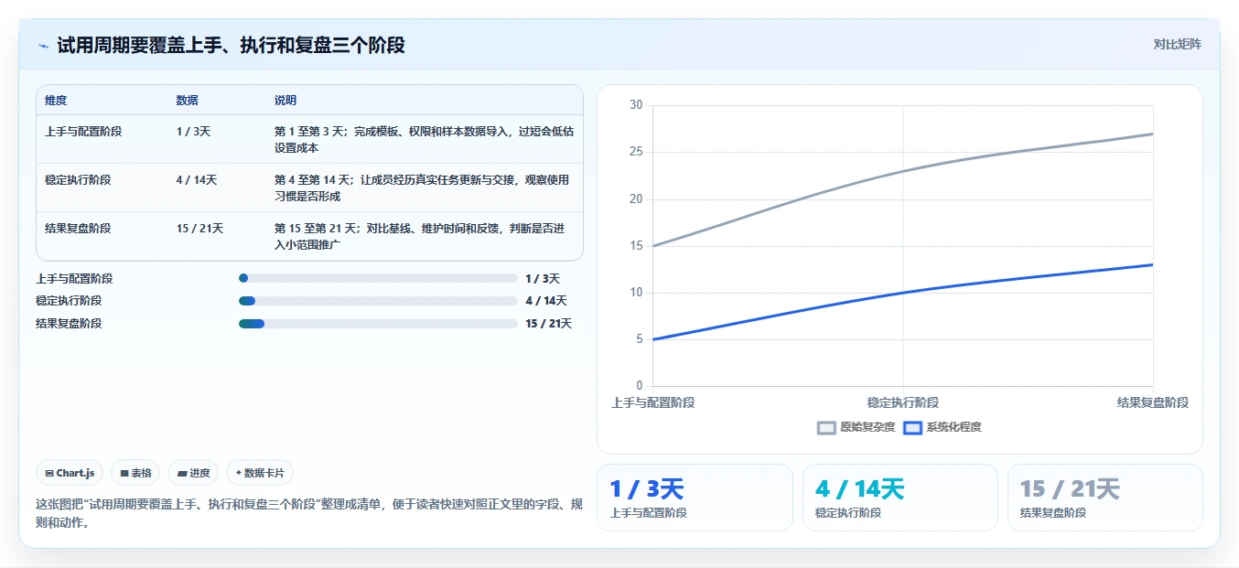Toggle the 原始复杂度 legend item
Screen dimensions: 1239x568
(857, 427)
